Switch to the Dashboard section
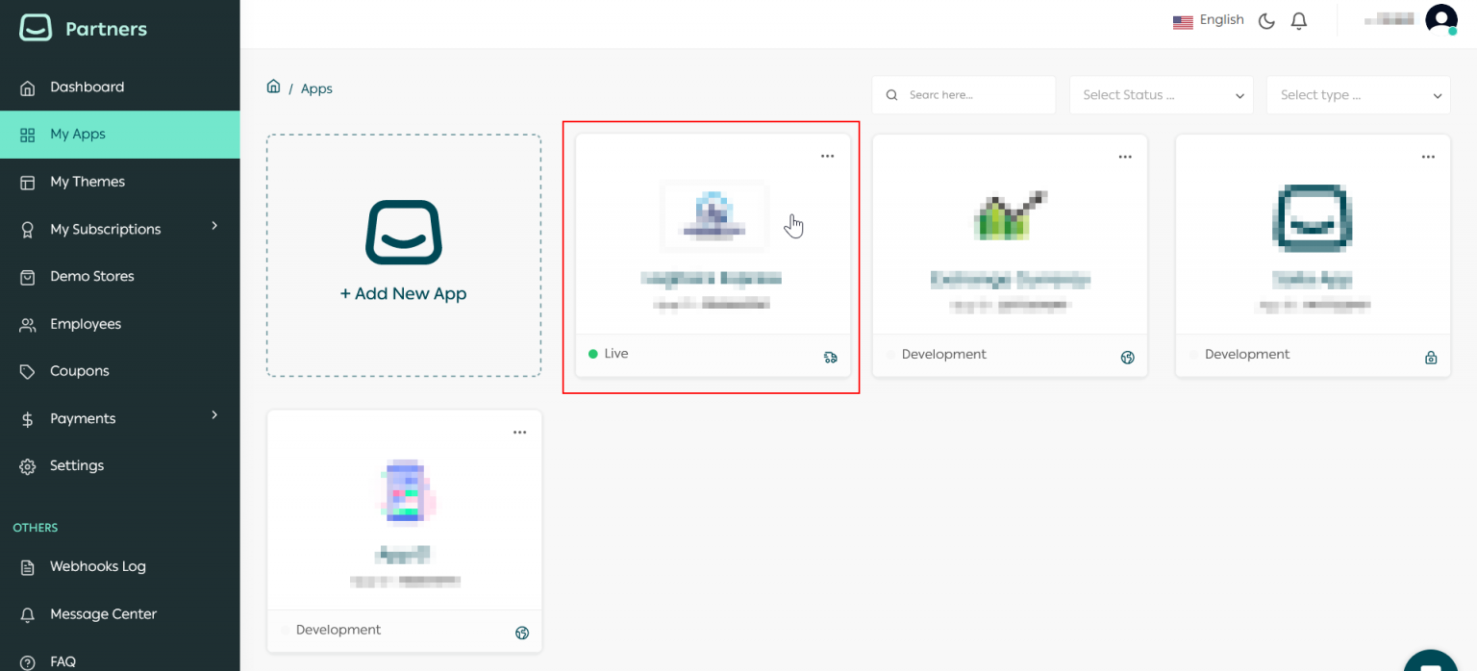Image resolution: width=1477 pixels, height=671 pixels. [x=86, y=87]
